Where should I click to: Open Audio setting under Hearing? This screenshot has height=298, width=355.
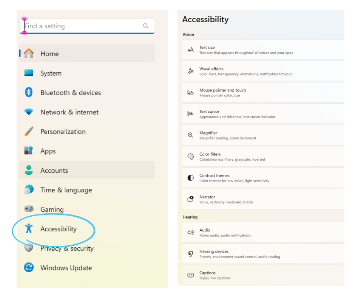[x=263, y=233]
